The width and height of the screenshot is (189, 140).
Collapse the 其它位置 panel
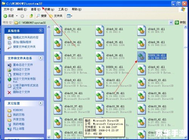point(40,103)
